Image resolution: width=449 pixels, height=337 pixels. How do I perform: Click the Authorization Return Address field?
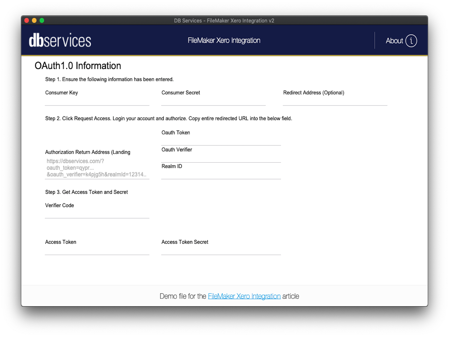click(97, 168)
